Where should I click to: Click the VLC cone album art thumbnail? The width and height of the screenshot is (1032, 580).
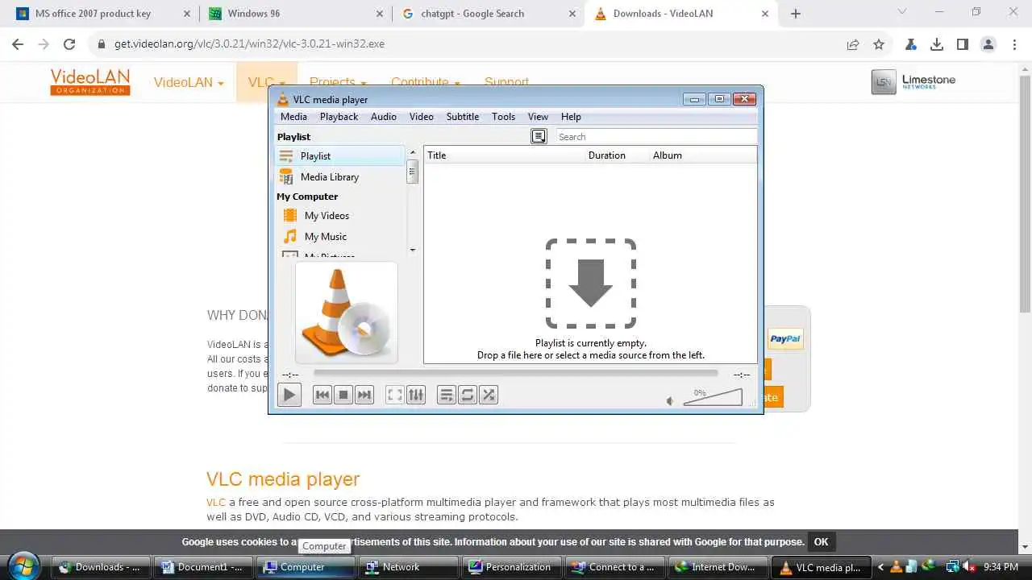click(x=347, y=313)
